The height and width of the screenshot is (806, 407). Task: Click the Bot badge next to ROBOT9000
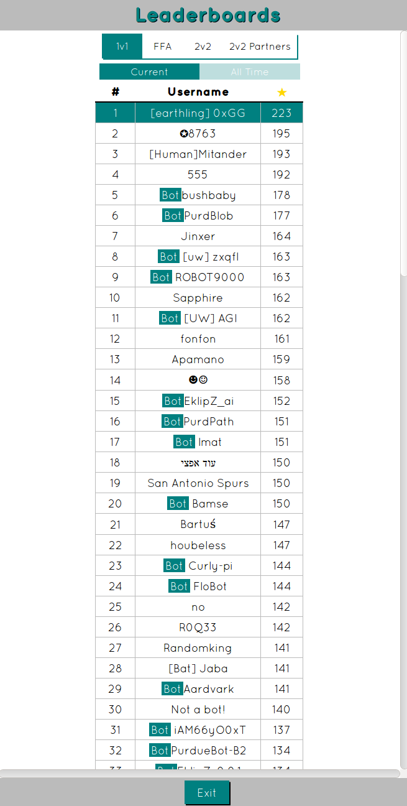[x=161, y=277]
